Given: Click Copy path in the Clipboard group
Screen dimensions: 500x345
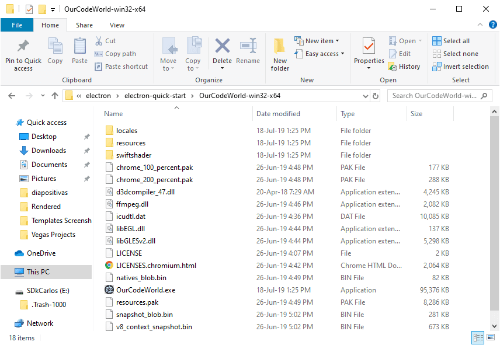Looking at the screenshot, I should (x=116, y=54).
